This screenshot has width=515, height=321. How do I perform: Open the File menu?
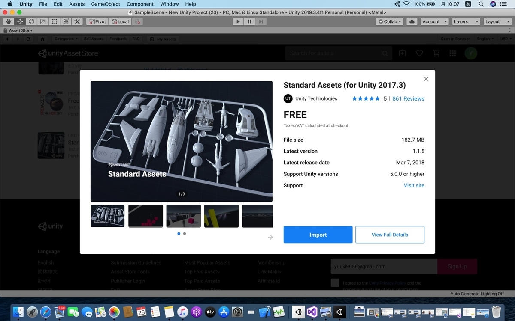43,4
